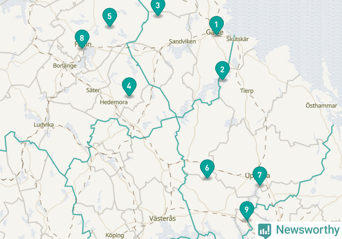The height and width of the screenshot is (239, 342).
Task: Click the Västerås city label
Action: [163, 218]
